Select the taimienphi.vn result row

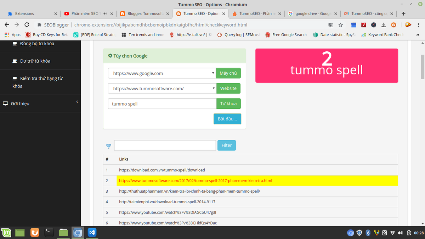tap(250, 202)
